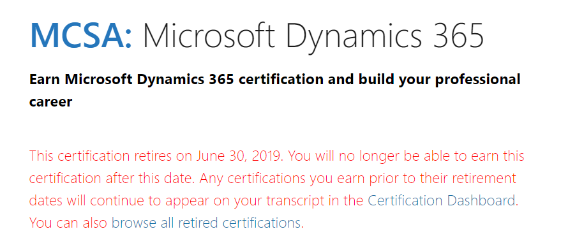This screenshot has width=561, height=250.
Task: Click the phrase build your in the subtitle
Action: [x=395, y=80]
